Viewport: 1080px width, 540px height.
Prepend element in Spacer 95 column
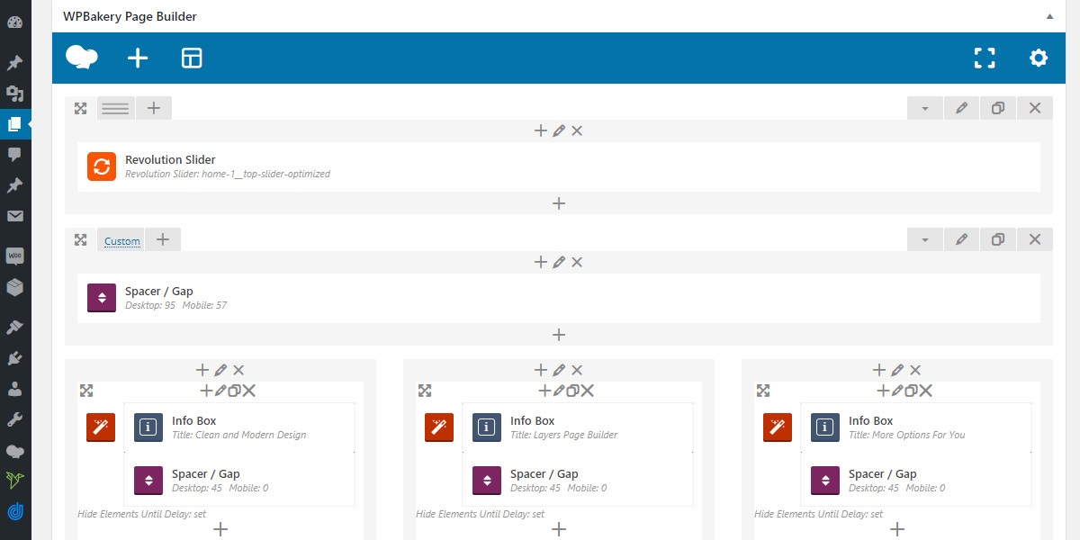[x=541, y=262]
